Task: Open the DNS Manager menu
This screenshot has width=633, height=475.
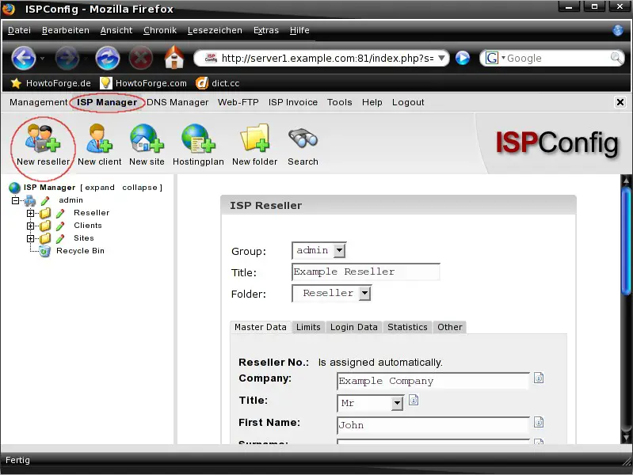Action: [x=177, y=102]
